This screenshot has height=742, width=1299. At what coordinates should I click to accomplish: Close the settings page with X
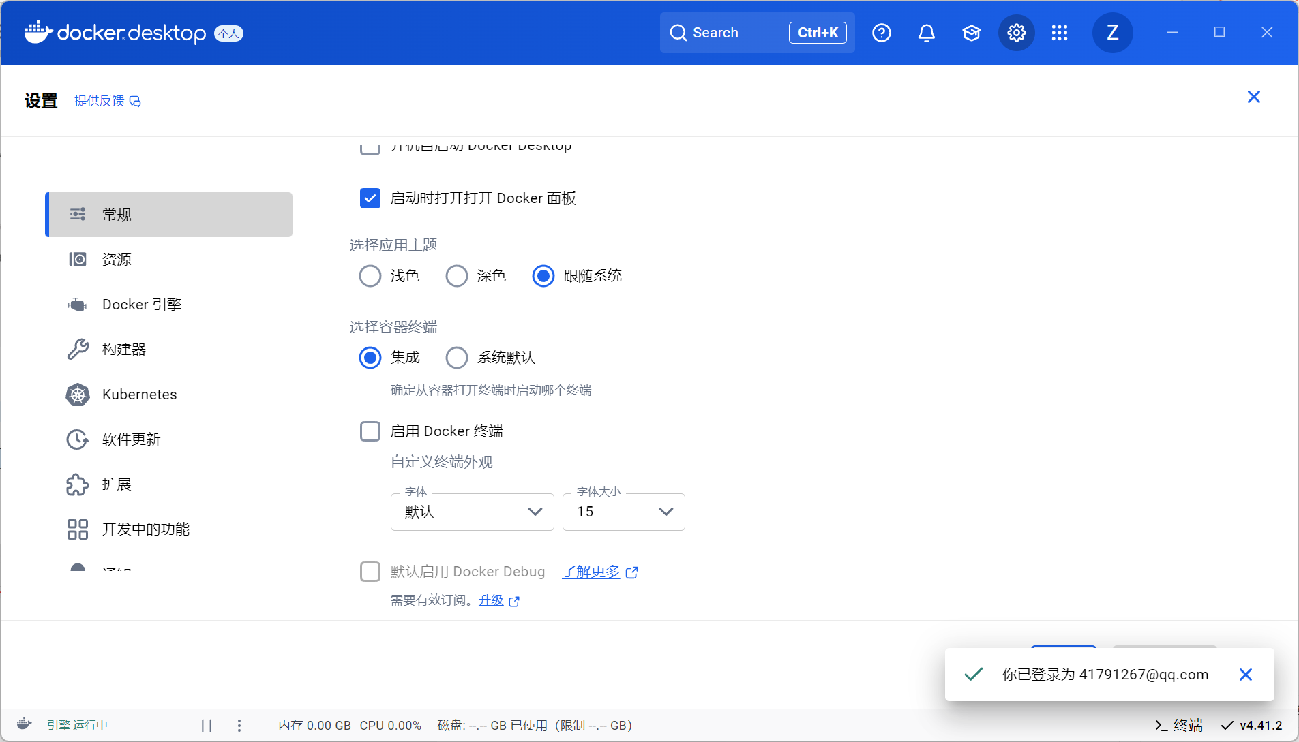click(x=1253, y=97)
